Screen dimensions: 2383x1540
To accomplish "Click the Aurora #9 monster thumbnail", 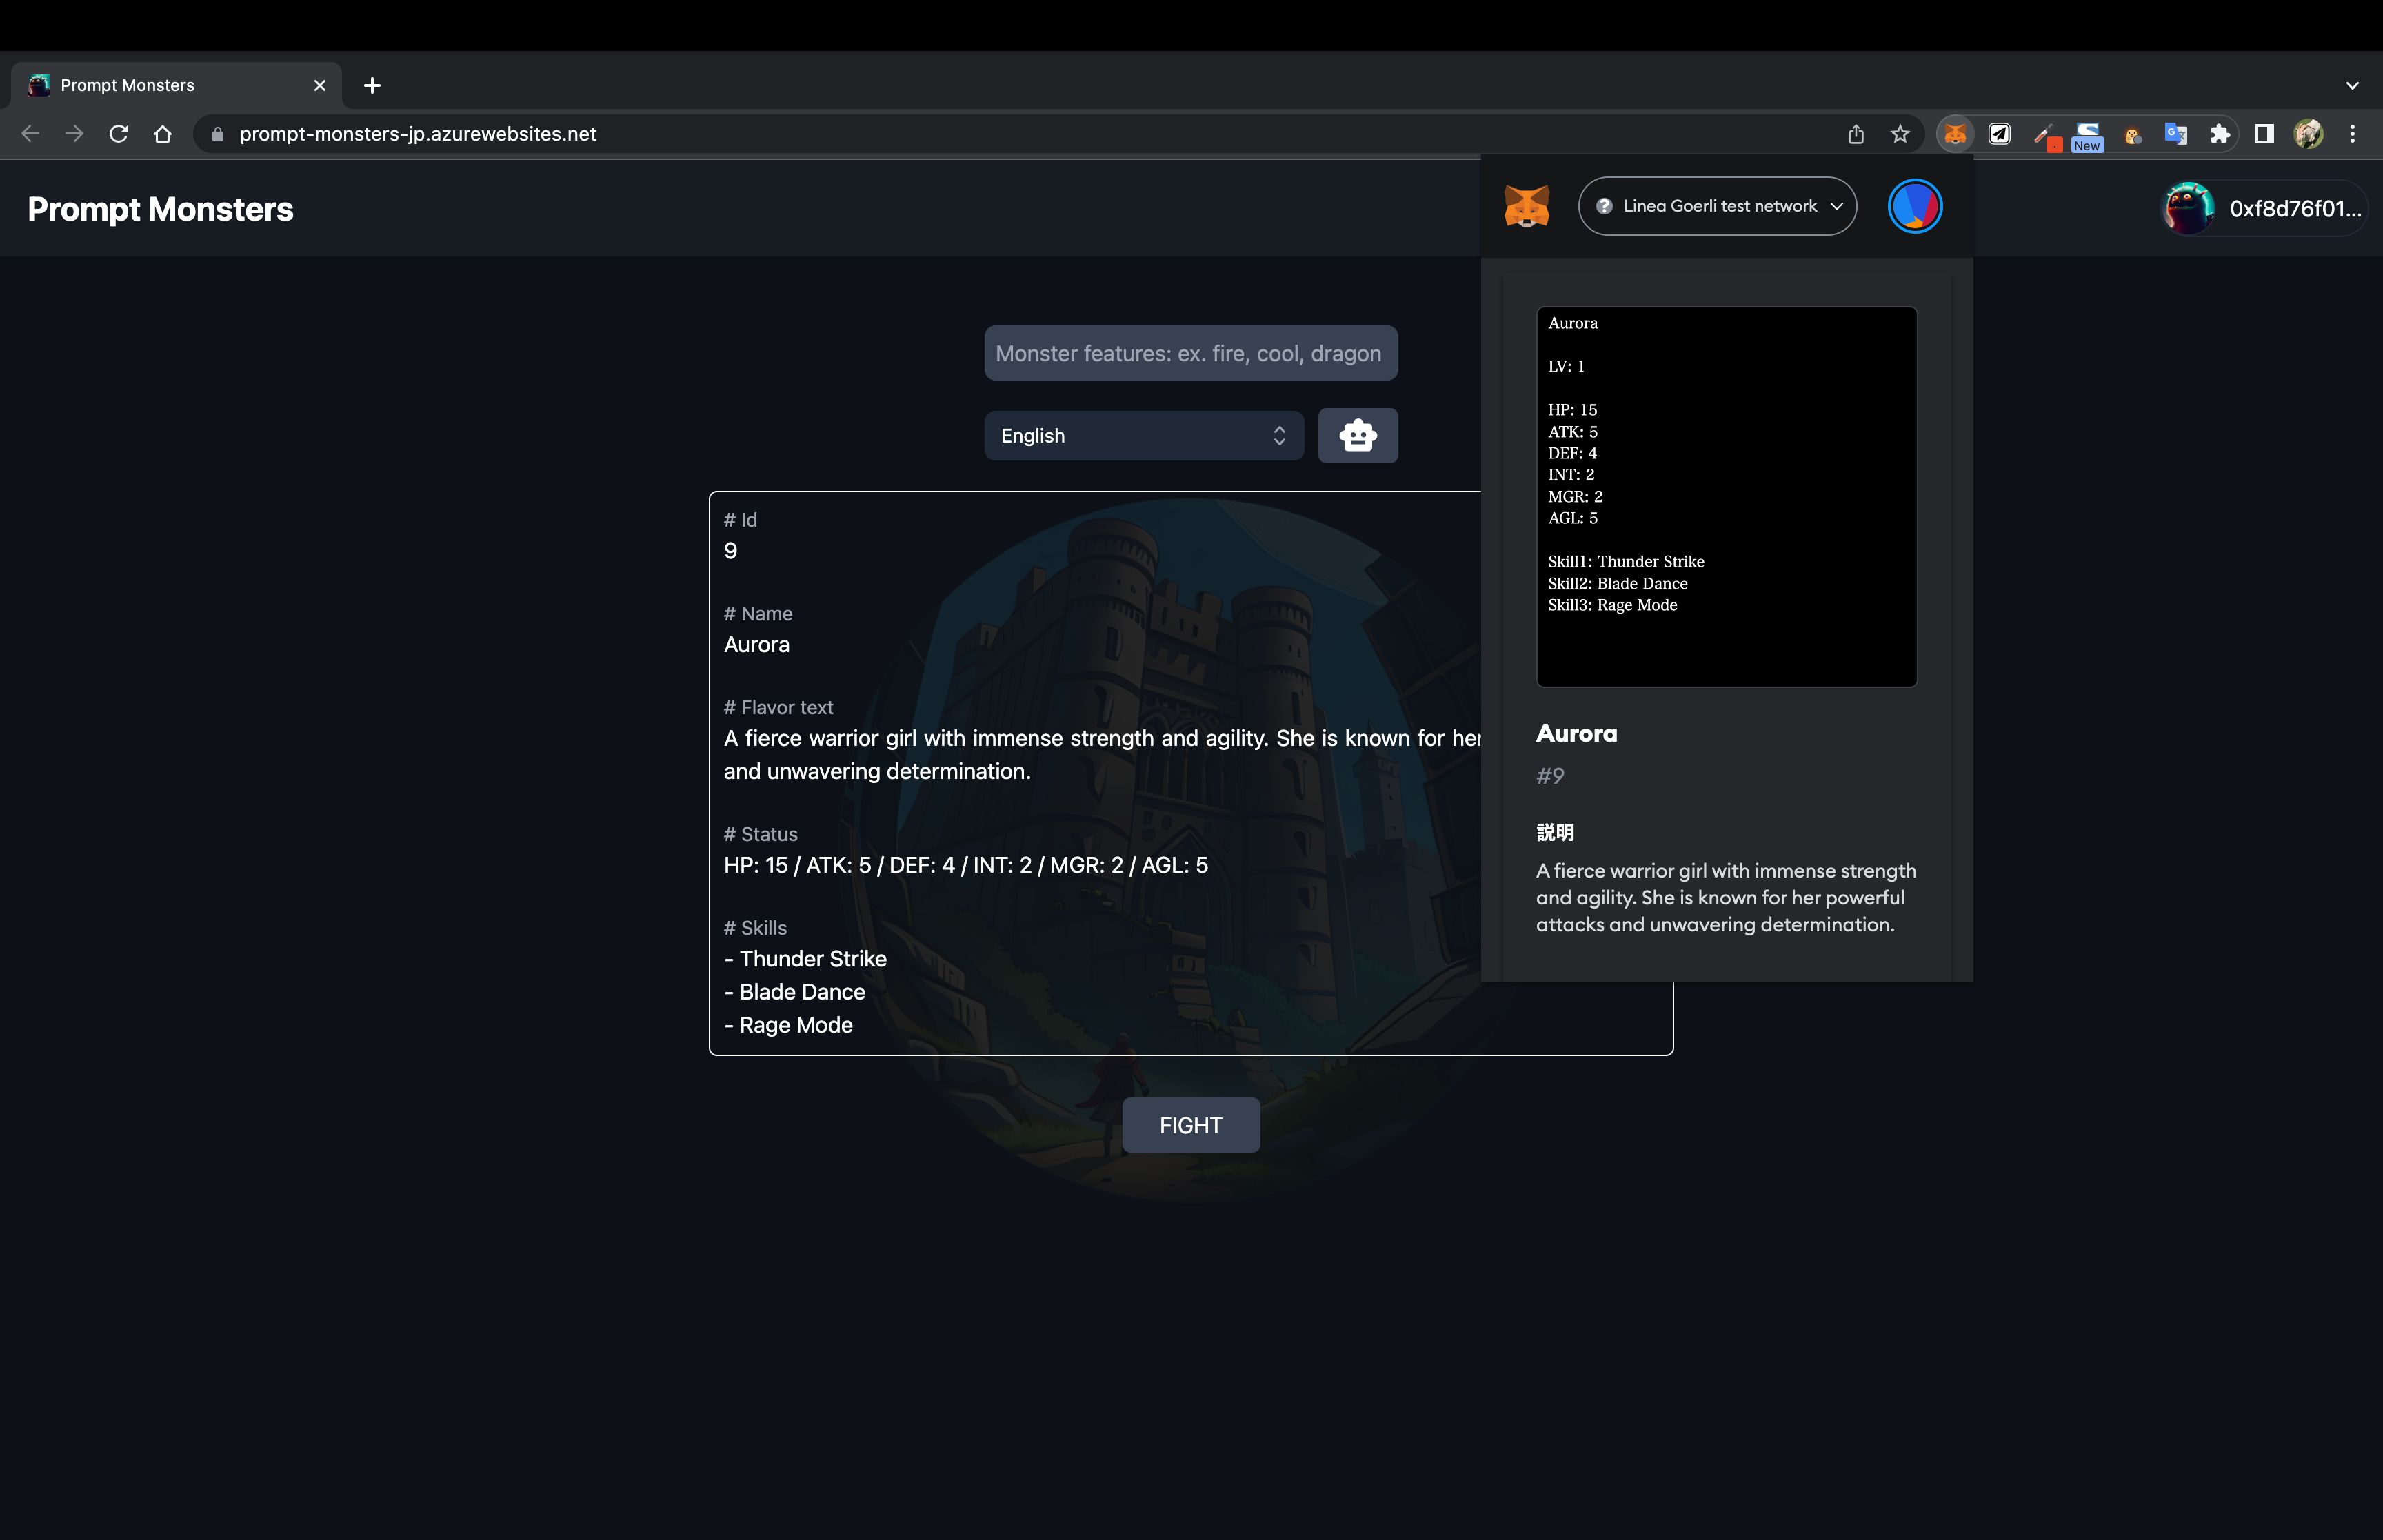I will (x=1727, y=495).
